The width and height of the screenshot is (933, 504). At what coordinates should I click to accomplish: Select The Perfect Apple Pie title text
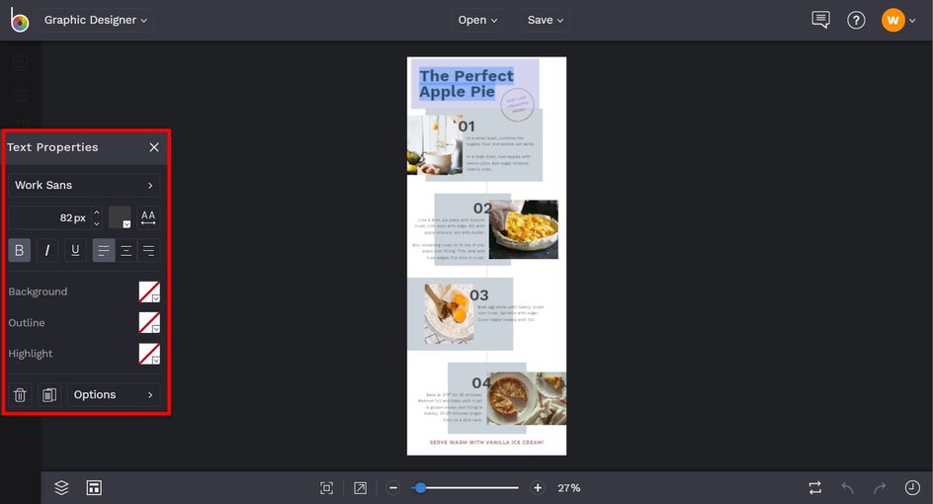[466, 84]
